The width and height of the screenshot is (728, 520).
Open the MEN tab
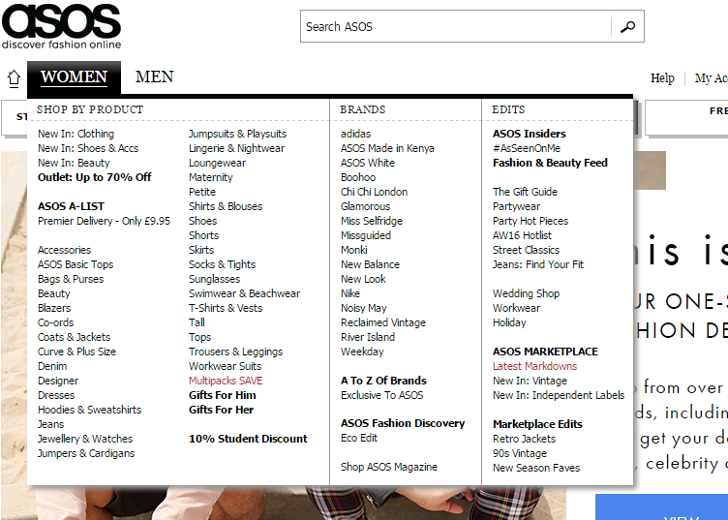(155, 77)
